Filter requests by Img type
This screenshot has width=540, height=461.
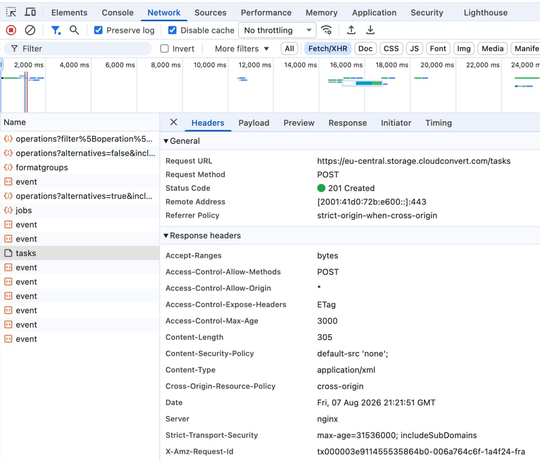(463, 49)
